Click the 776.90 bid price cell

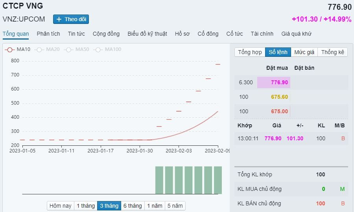click(x=274, y=83)
